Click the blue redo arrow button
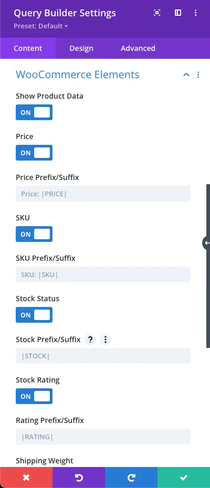210x488 pixels. pos(131,478)
